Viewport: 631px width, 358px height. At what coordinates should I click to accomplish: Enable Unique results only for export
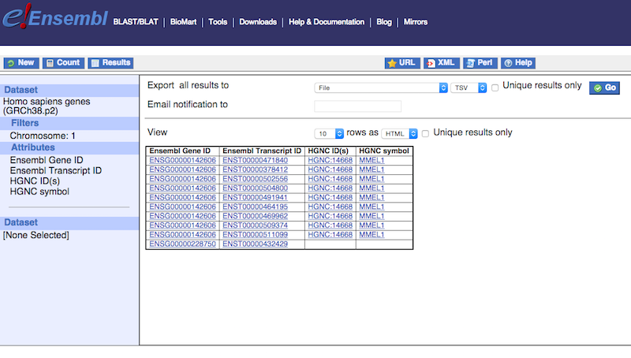pos(495,88)
